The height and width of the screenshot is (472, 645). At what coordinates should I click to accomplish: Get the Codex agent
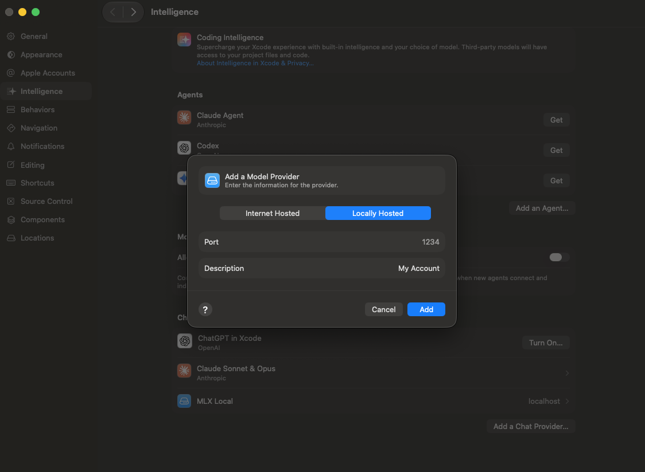(x=556, y=150)
